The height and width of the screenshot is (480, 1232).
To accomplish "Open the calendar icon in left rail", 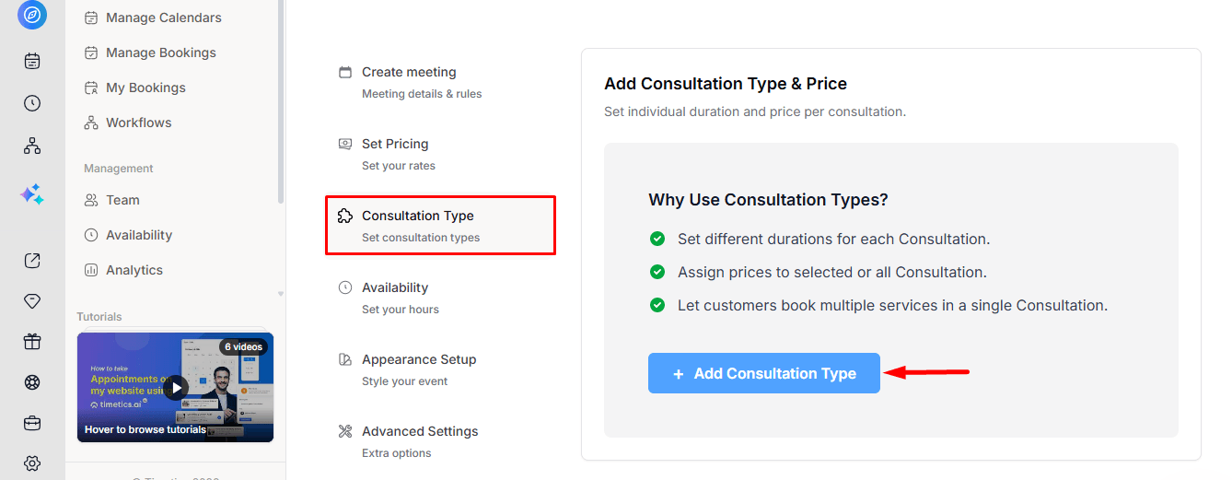I will tap(32, 62).
